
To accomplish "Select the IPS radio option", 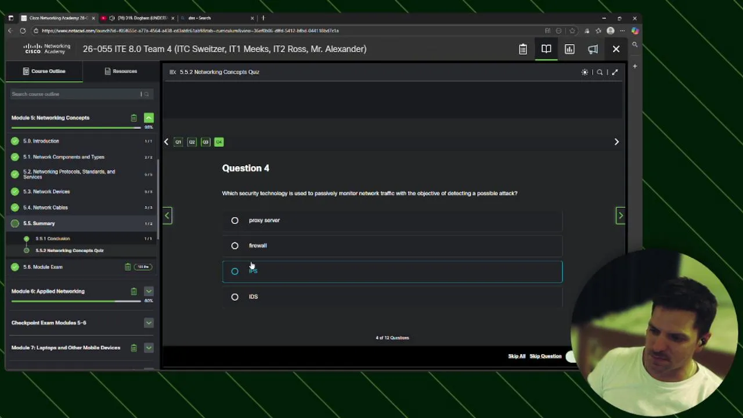I will [x=235, y=272].
